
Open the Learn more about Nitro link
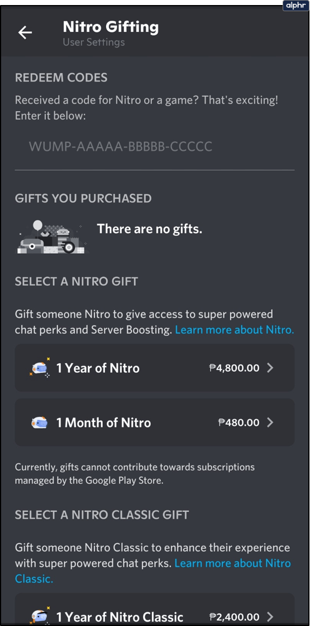click(x=235, y=330)
